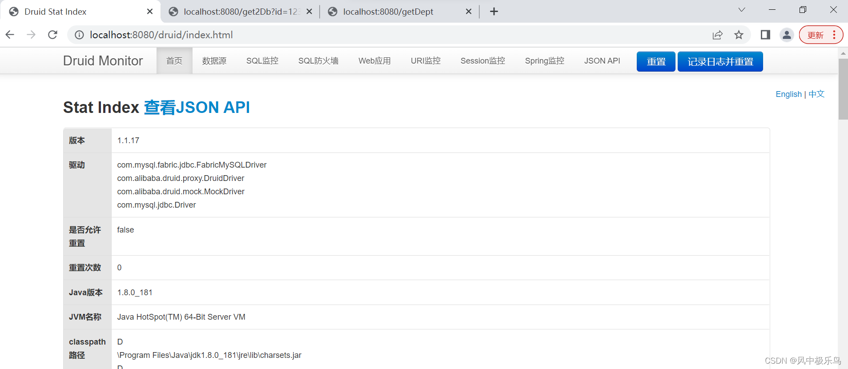Open the Web应用 page
Viewport: 848px width, 369px height.
tap(374, 61)
